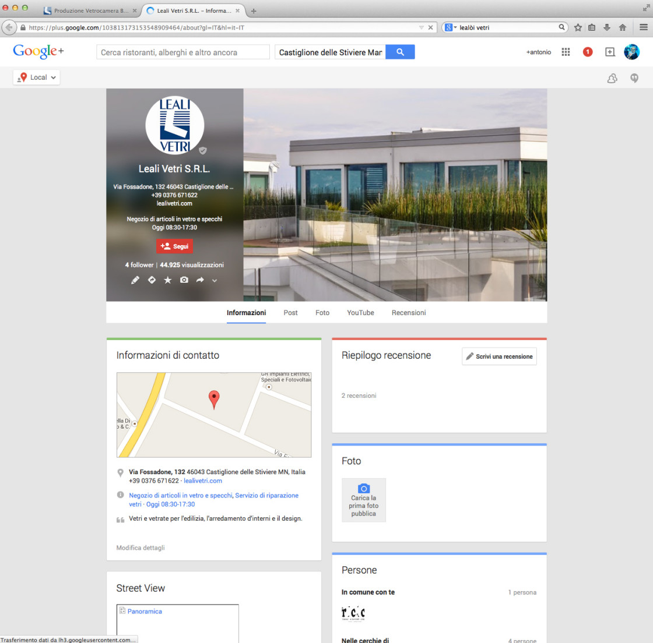Open the Google apps grid icon
Viewport: 653px width, 643px height.
(x=565, y=52)
